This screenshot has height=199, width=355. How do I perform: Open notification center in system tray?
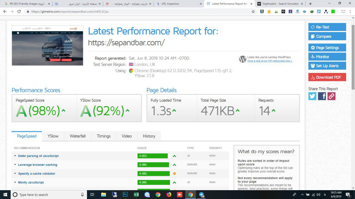coord(348,195)
